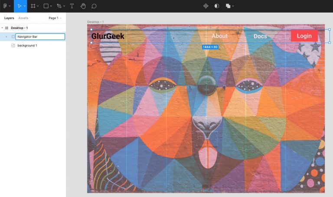Select the Frame tool

click(33, 6)
